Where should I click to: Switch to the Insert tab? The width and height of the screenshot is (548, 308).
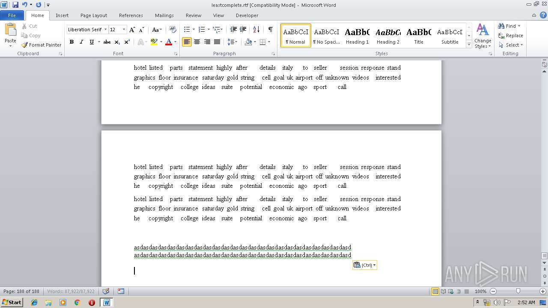[x=62, y=15]
